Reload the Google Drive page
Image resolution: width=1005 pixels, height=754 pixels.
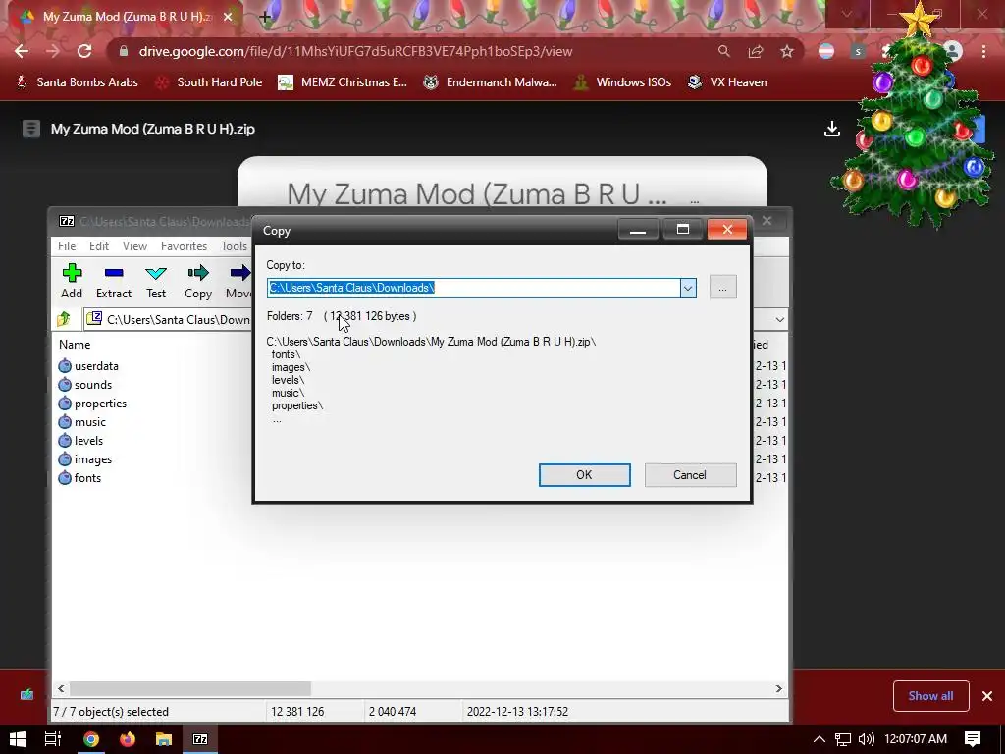pyautogui.click(x=84, y=51)
